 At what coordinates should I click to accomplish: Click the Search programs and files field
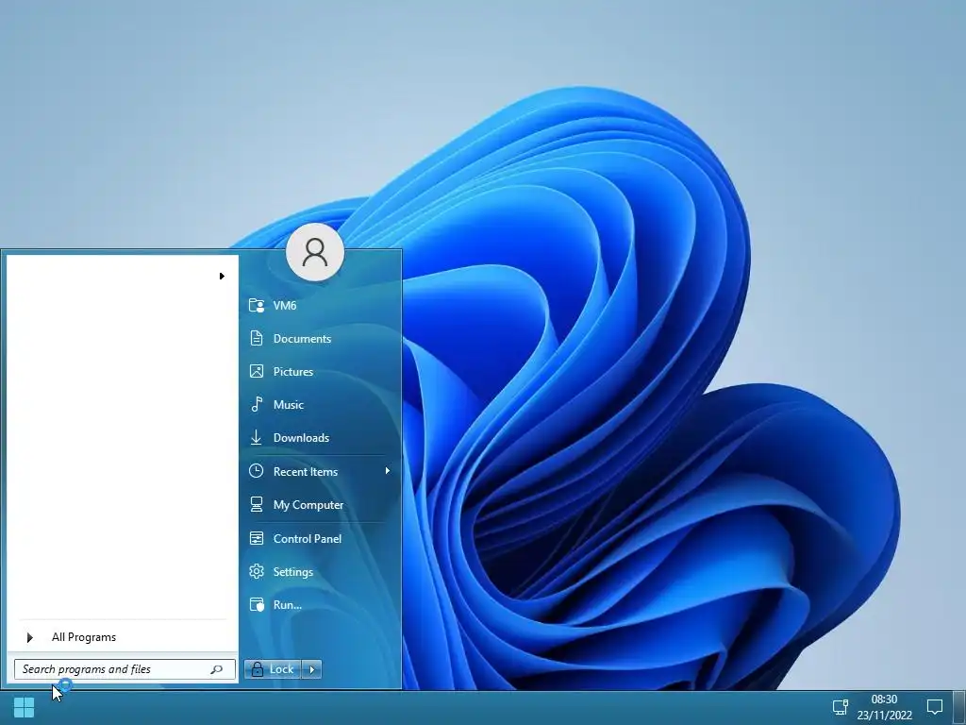(x=125, y=669)
